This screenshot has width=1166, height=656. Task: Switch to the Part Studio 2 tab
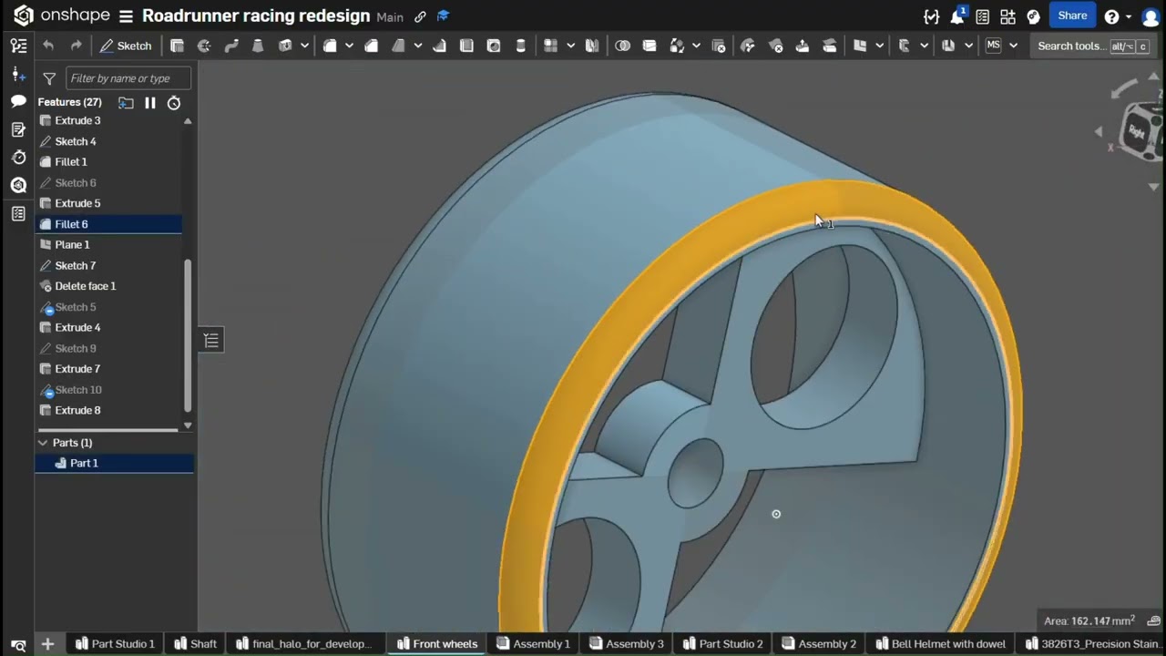(x=723, y=643)
